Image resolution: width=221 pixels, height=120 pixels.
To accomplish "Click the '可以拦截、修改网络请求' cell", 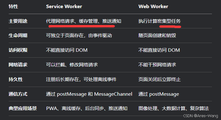I will tap(72, 65).
